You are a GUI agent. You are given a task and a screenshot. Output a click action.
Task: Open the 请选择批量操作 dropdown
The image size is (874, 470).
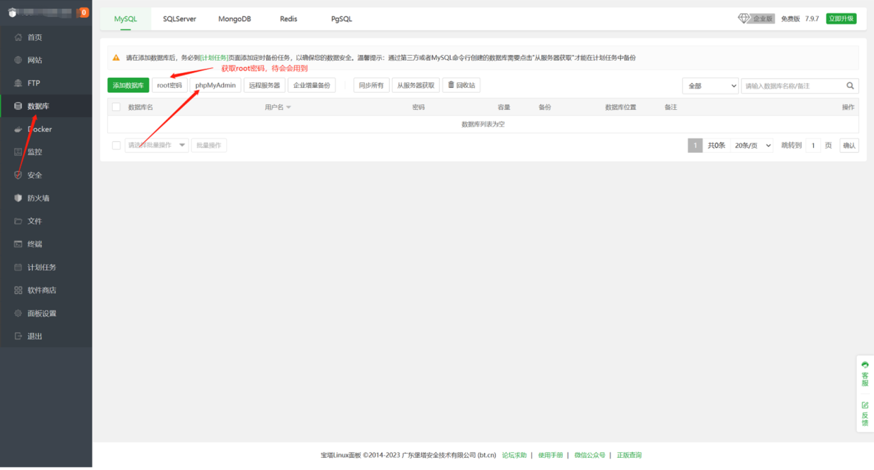[x=156, y=145]
